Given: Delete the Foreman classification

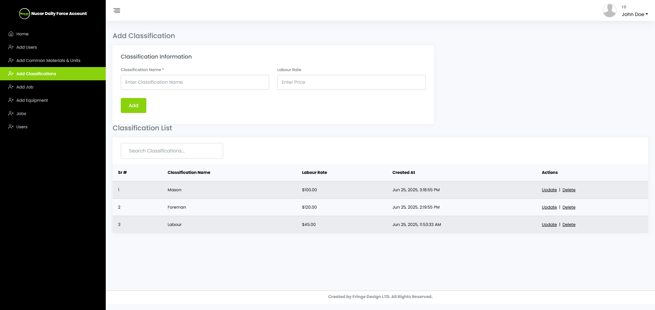Looking at the screenshot, I should 569,207.
